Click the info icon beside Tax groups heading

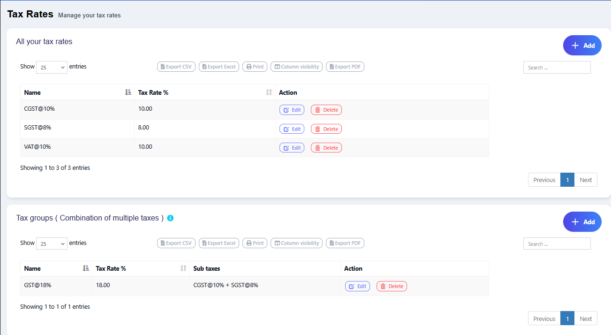point(170,218)
